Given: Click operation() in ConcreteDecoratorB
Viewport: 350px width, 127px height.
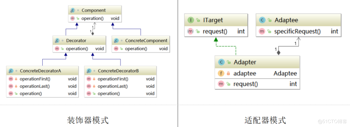Looking at the screenshot, I should 109,94.
